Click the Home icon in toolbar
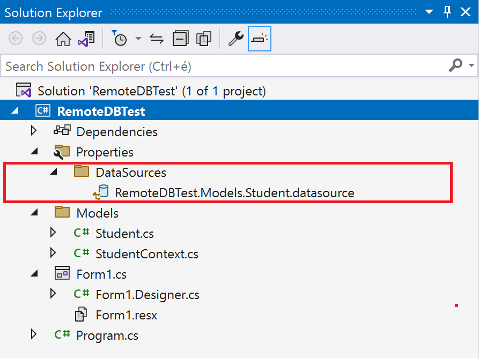 pos(63,39)
